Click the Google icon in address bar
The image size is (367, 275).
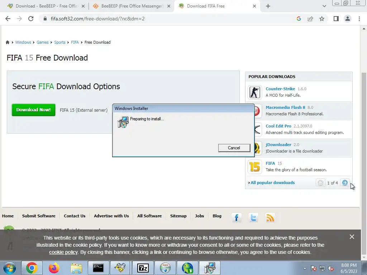coord(299,19)
